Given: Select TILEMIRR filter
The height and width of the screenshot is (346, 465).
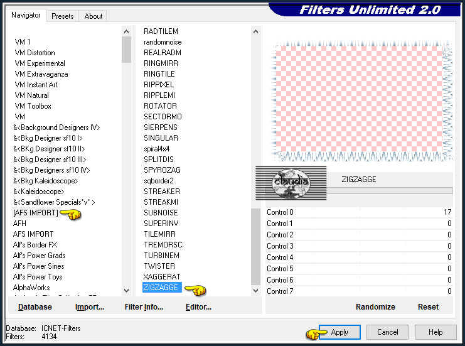Looking at the screenshot, I should click(159, 234).
